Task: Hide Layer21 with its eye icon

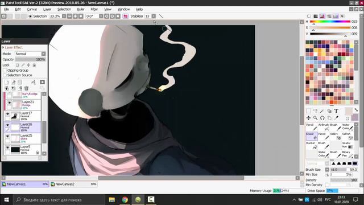Action: 9,102
